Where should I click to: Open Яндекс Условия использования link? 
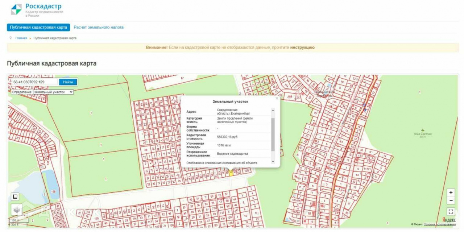pos(440,224)
